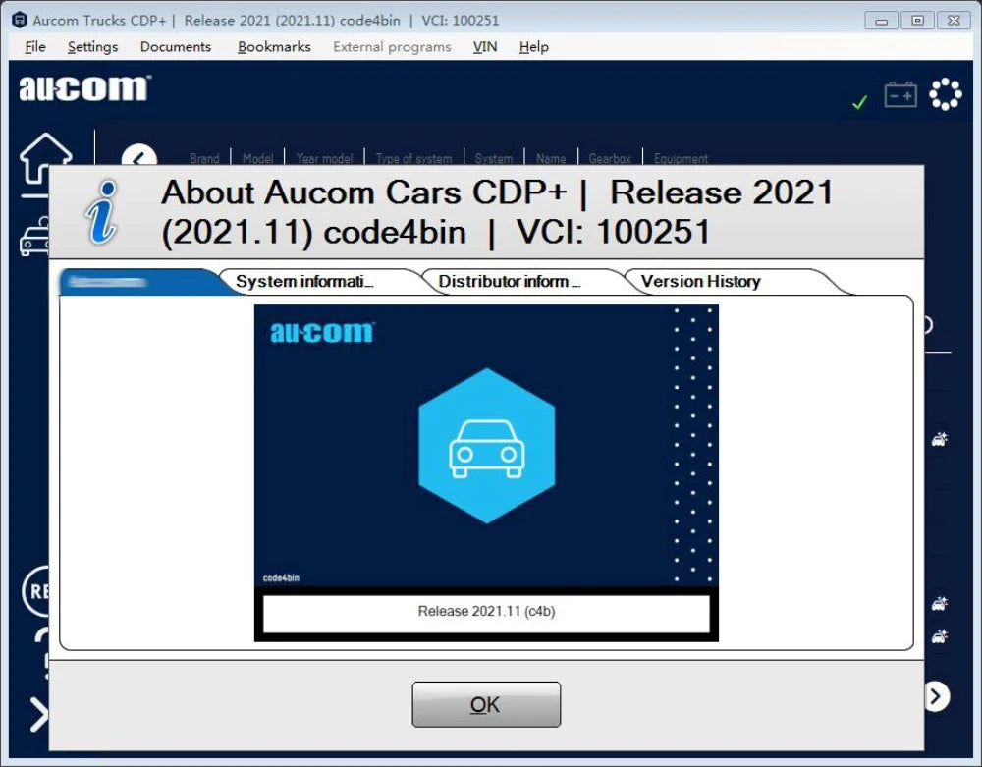Open the Distributor information tab

tap(509, 281)
